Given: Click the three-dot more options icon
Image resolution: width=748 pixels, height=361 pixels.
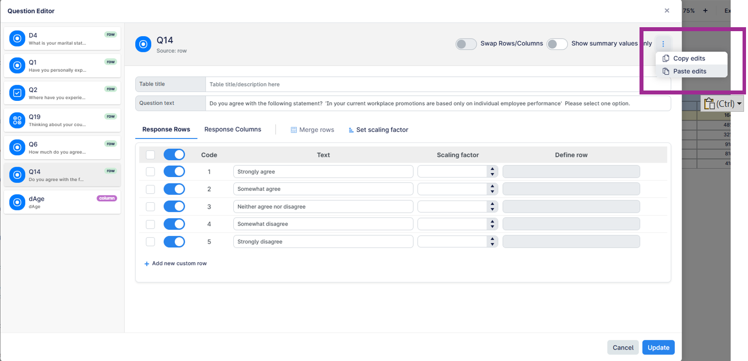Looking at the screenshot, I should (663, 44).
